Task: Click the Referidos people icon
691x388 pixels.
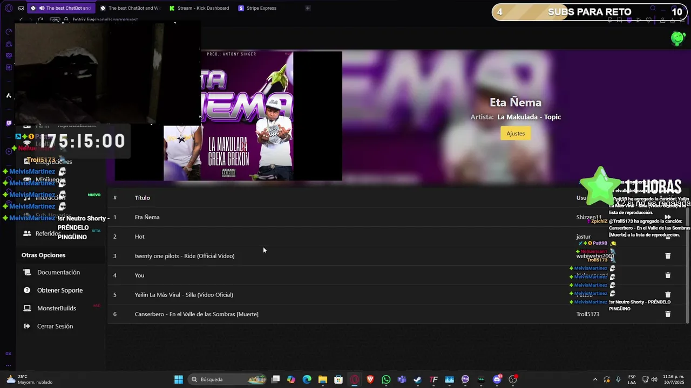Action: (x=27, y=234)
